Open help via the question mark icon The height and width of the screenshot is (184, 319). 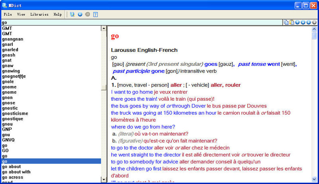tap(96, 14)
